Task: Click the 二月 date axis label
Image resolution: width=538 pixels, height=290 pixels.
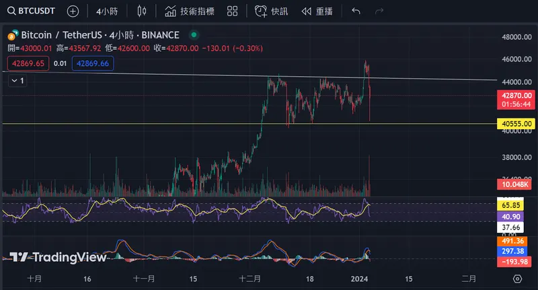Action: pyautogui.click(x=469, y=279)
